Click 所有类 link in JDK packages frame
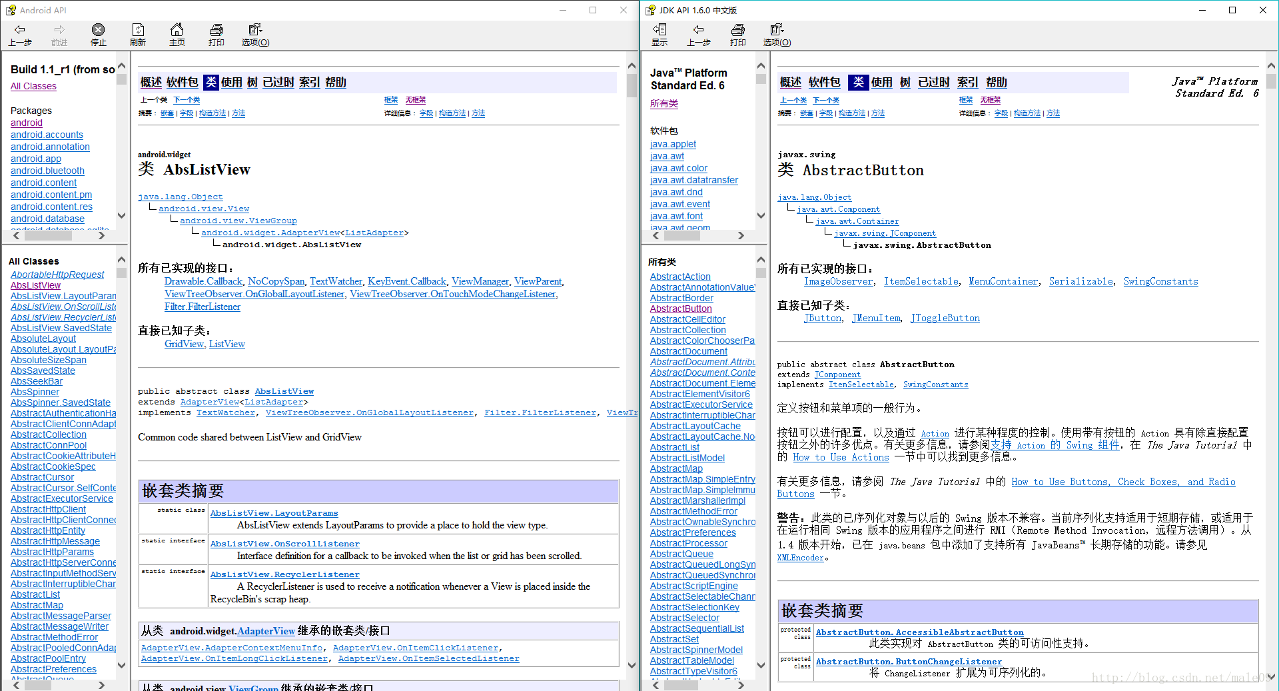This screenshot has width=1279, height=691. click(x=664, y=103)
